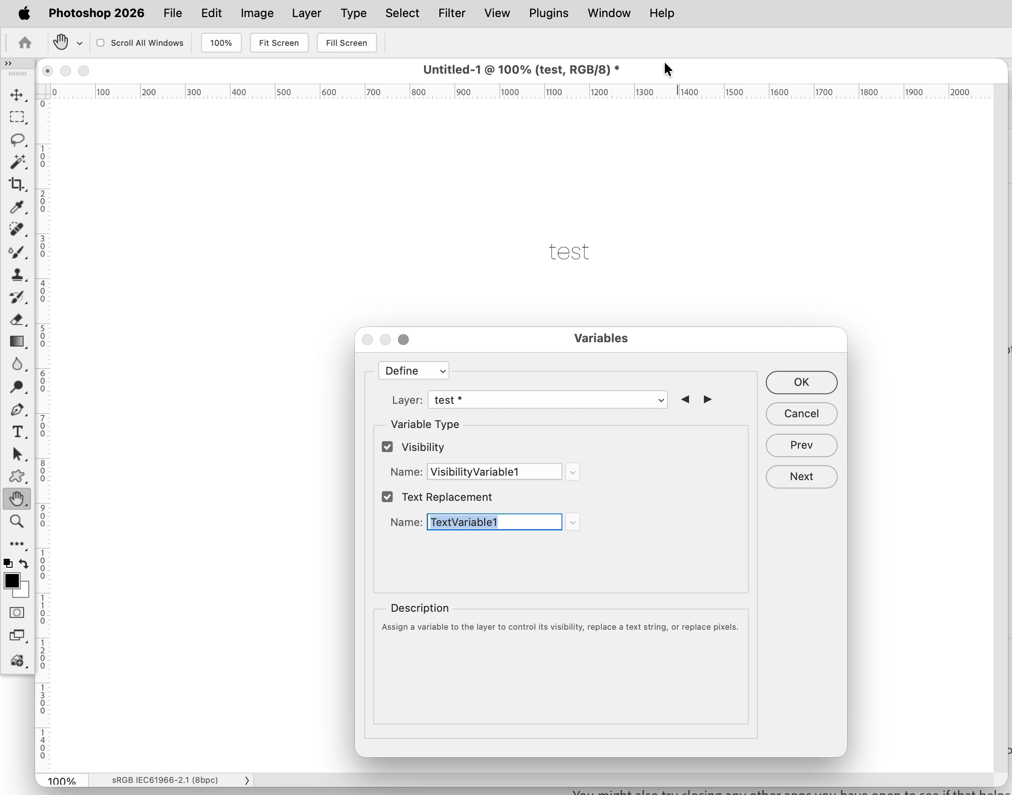Viewport: 1012px width, 795px height.
Task: Click the 'test' text on canvas
Action: [568, 252]
